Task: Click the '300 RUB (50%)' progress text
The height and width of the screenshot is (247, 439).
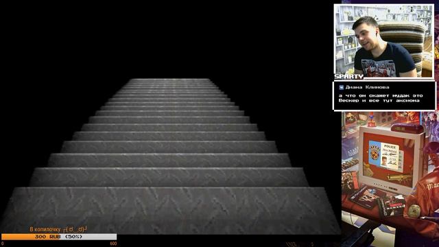Action: point(58,237)
